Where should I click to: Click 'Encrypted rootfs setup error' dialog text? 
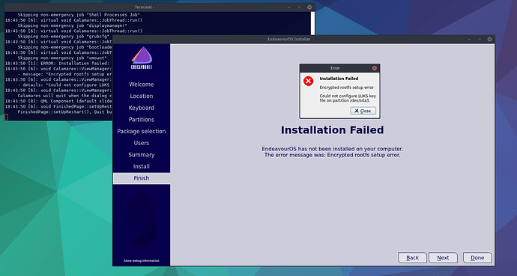[x=346, y=88]
